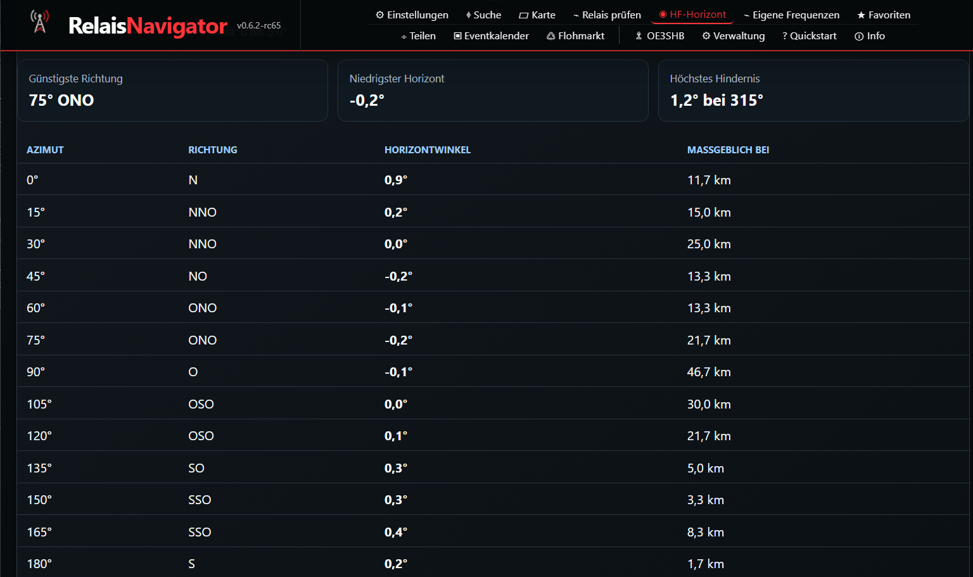Open Eigene Frequenzen page
This screenshot has height=577, width=973.
point(791,15)
